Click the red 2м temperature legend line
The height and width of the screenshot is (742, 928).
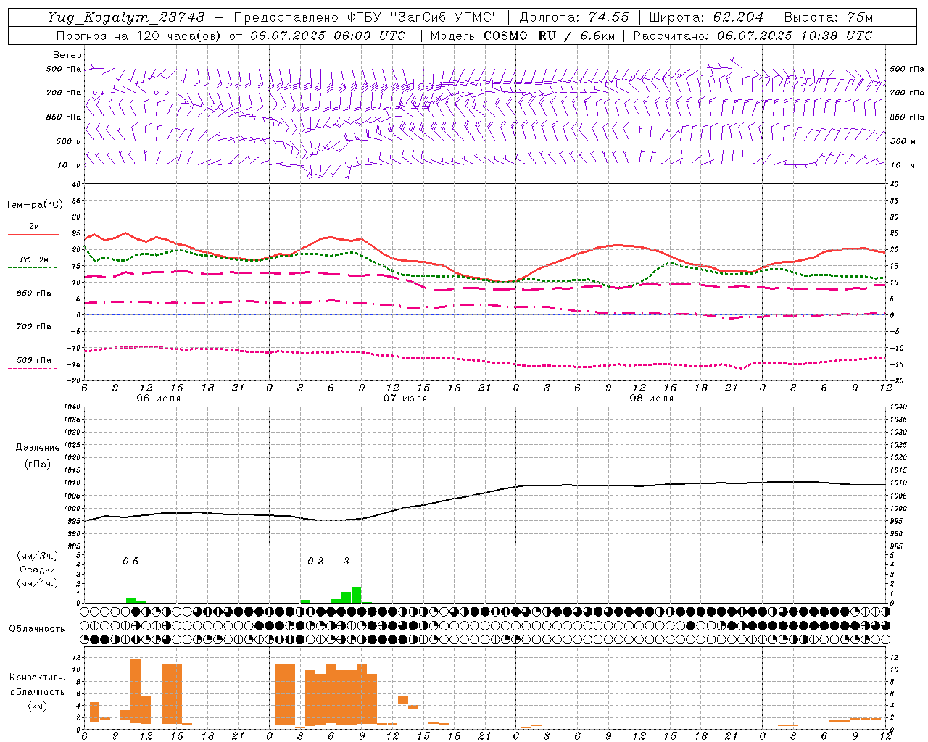pyautogui.click(x=33, y=235)
